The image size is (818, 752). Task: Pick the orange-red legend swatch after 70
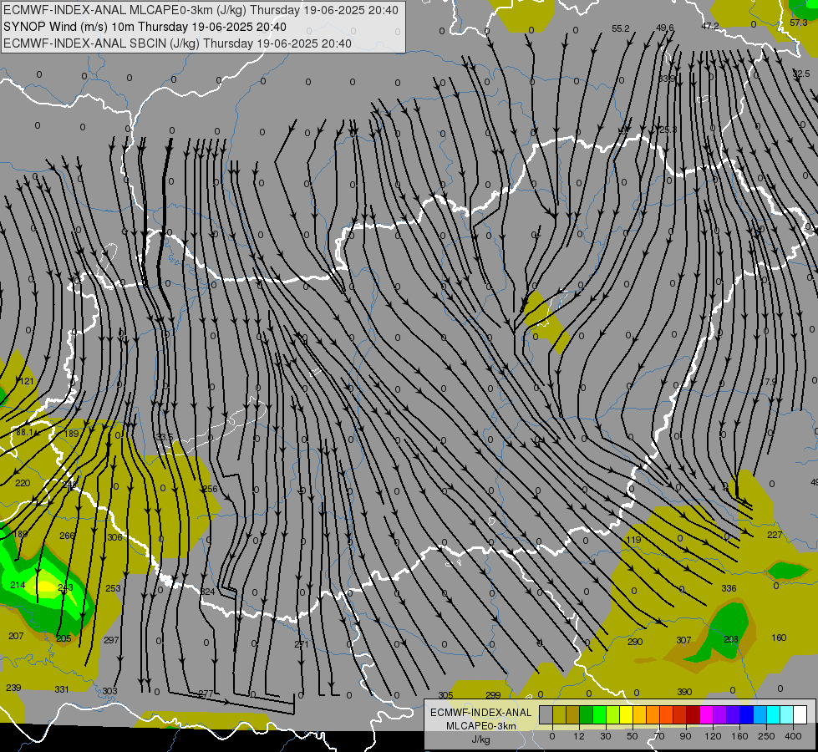click(x=666, y=715)
